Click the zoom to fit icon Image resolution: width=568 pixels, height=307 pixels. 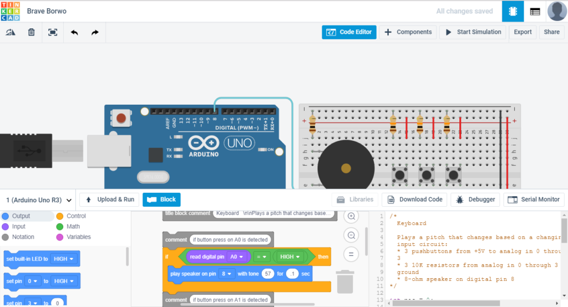(x=53, y=32)
